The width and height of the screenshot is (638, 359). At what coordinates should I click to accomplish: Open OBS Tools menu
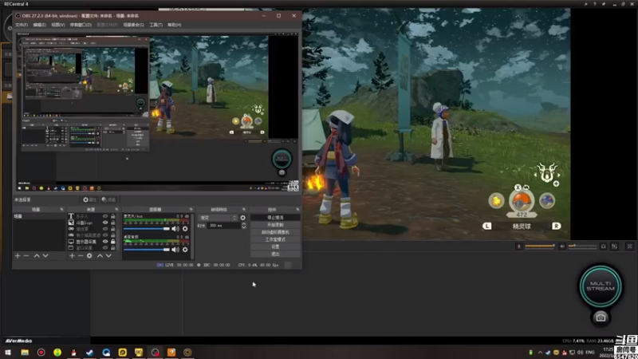[156, 25]
